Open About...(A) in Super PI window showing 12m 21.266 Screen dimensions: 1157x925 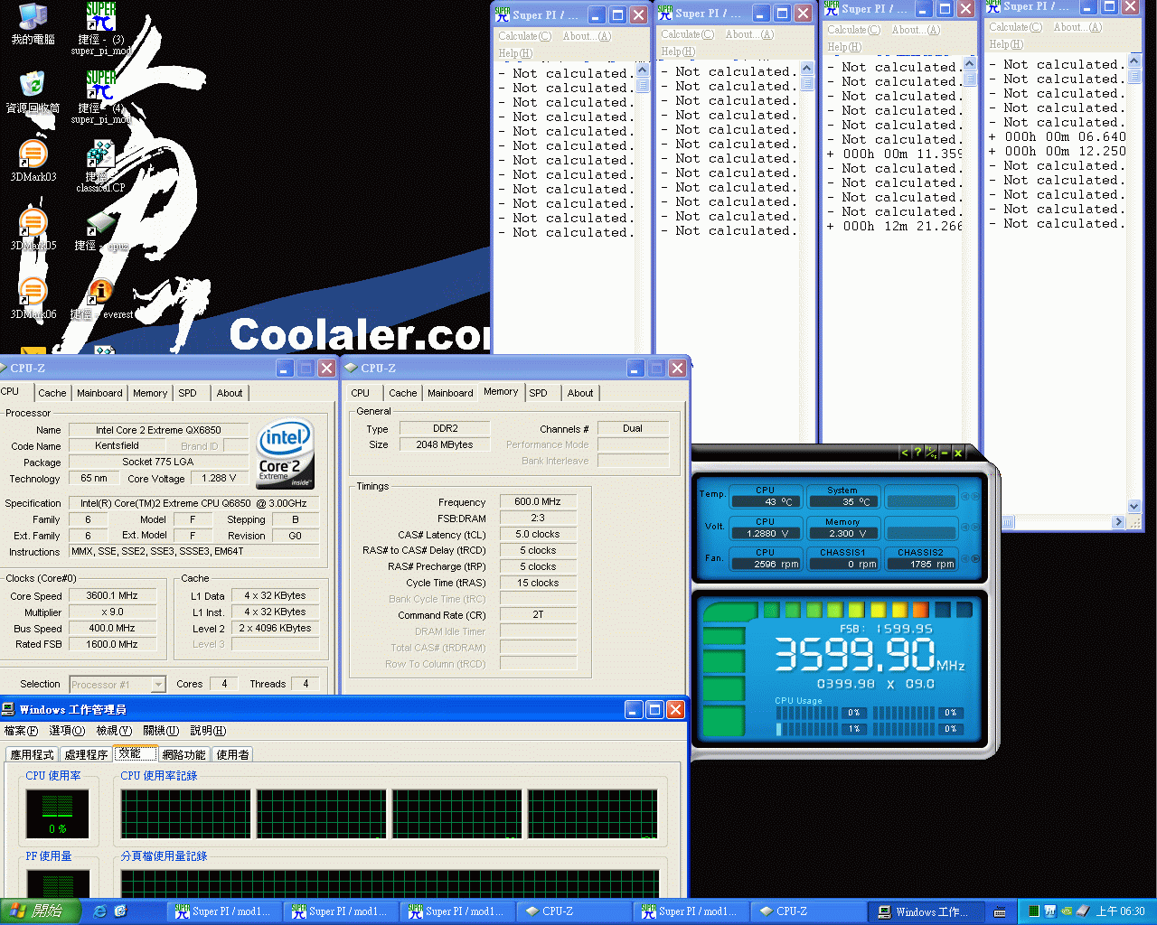916,30
